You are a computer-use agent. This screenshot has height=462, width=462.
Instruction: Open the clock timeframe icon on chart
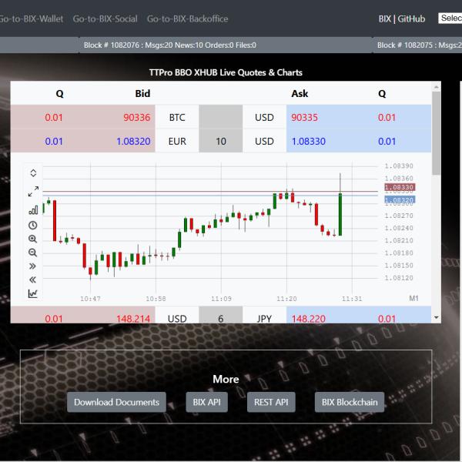coord(33,225)
